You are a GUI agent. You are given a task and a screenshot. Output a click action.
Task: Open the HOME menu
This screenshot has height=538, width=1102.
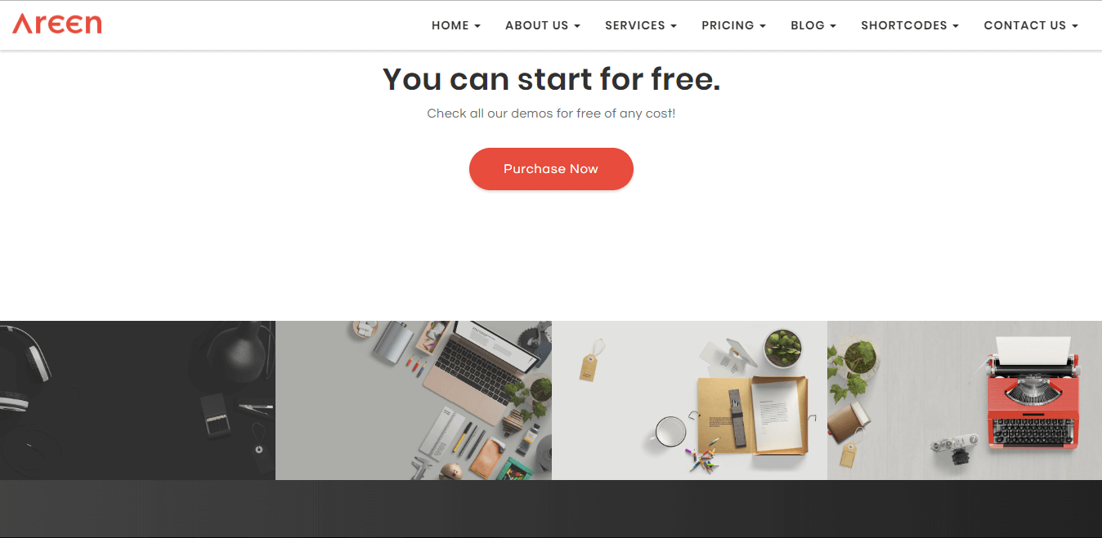point(456,25)
